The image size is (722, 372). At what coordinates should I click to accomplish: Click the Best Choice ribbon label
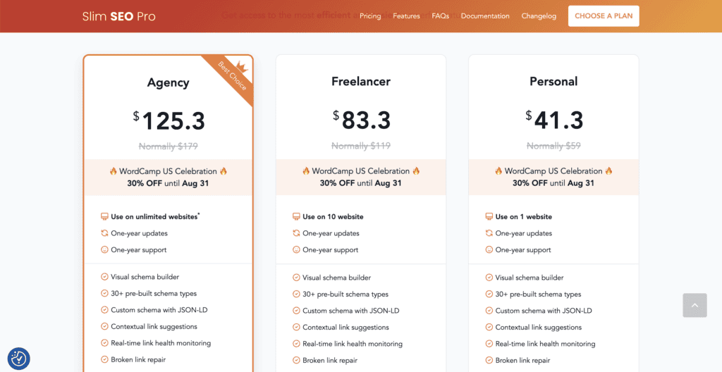pyautogui.click(x=233, y=76)
